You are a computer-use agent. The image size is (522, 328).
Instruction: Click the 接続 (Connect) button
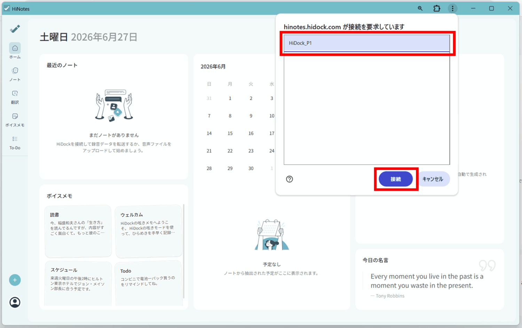click(x=396, y=179)
